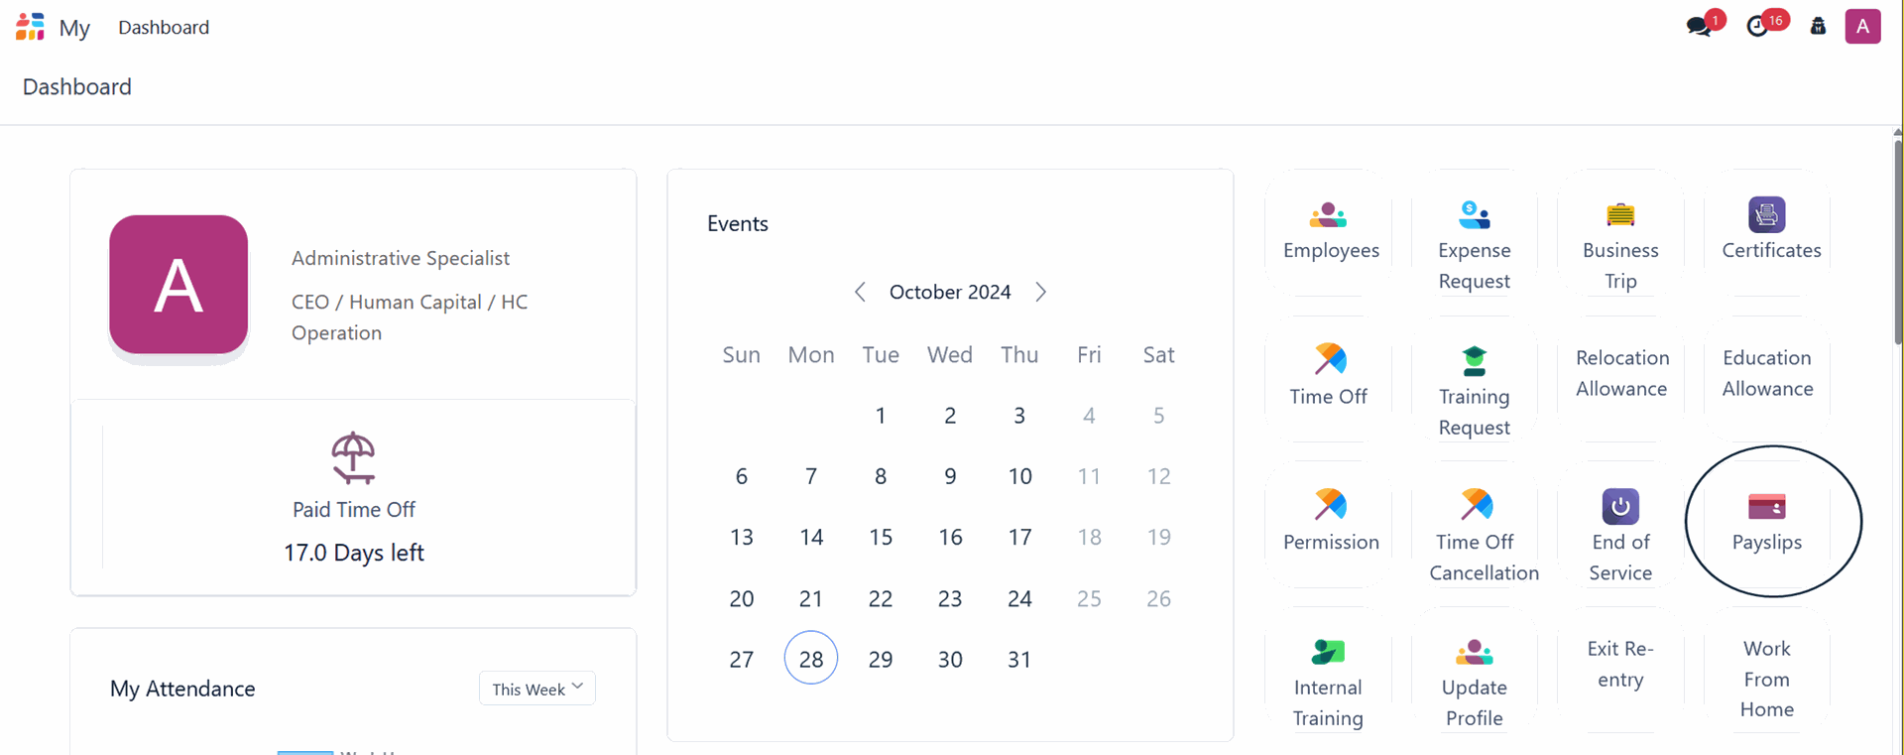Screen dimensions: 1904x755
Task: Select October 28 in the calendar
Action: 810,659
